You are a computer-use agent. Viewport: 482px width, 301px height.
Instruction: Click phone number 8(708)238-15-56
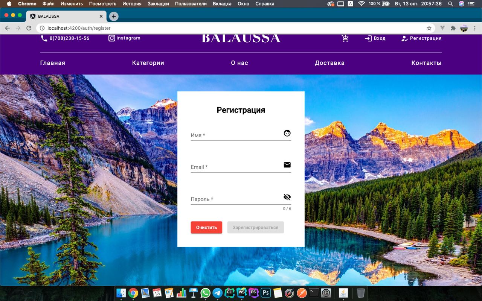pyautogui.click(x=69, y=38)
